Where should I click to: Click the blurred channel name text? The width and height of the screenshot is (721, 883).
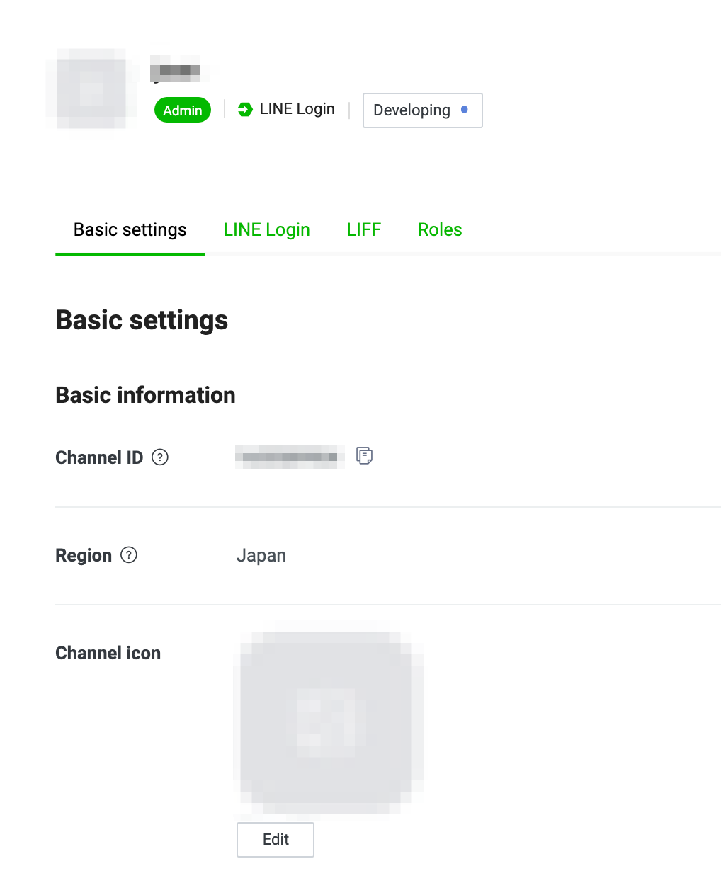(x=176, y=70)
